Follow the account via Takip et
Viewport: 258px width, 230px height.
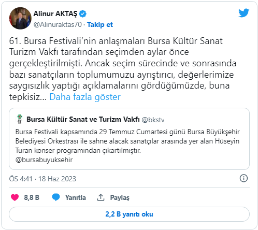click(x=100, y=25)
